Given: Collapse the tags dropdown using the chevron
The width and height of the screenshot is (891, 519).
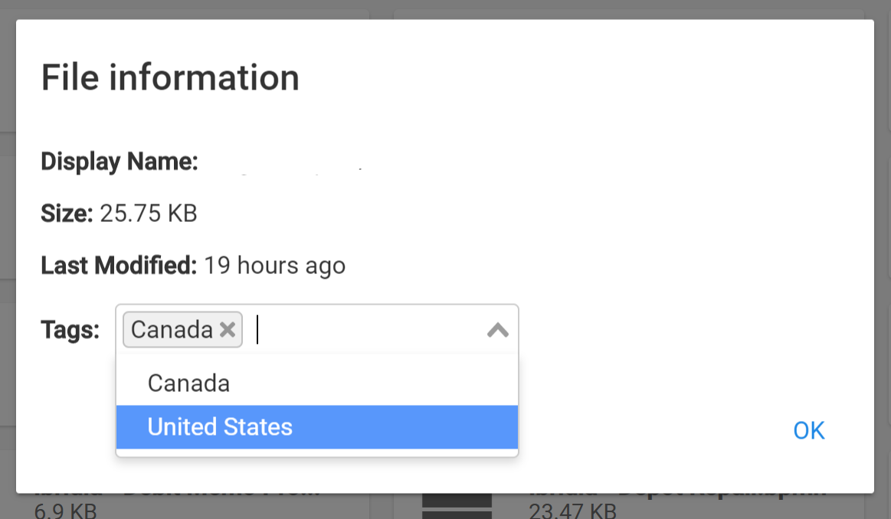Looking at the screenshot, I should coord(497,329).
